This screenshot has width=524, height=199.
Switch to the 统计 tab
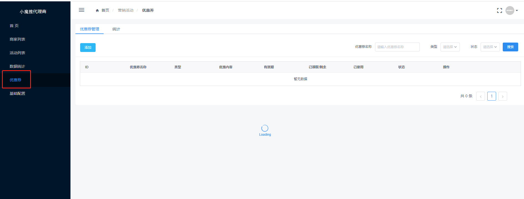click(116, 29)
